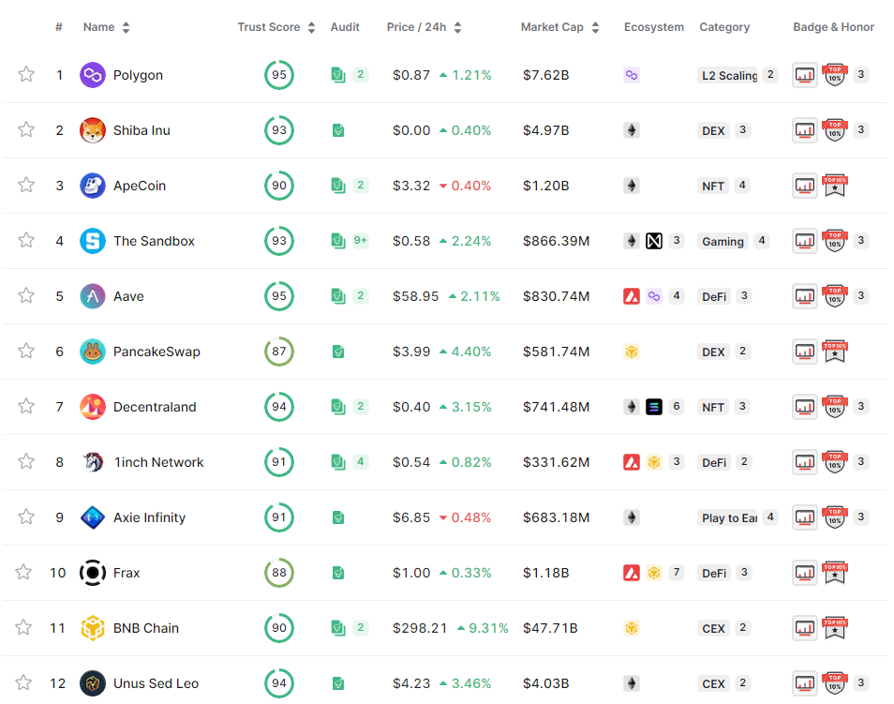894x704 pixels.
Task: Select BNB Chain cube logo
Action: 93,628
